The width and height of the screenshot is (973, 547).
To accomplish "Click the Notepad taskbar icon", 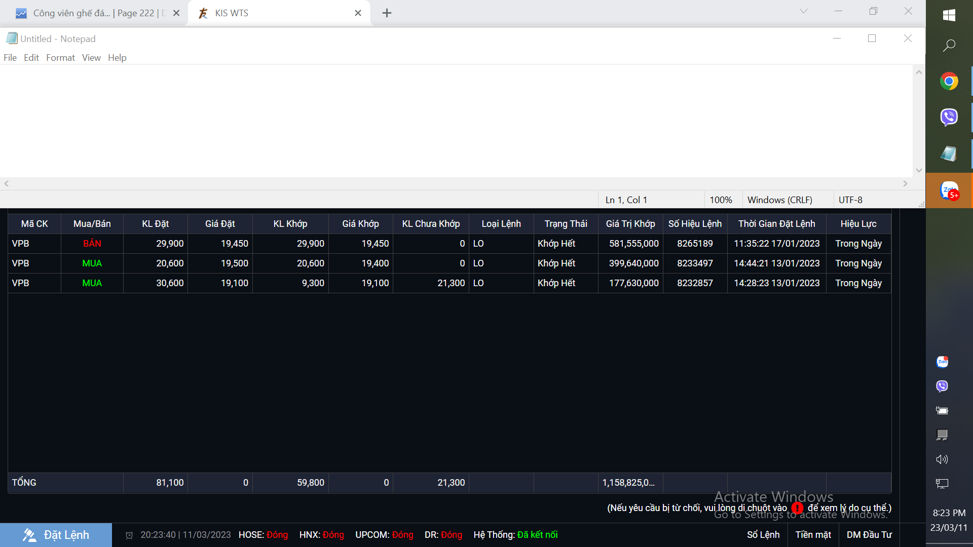I will (x=949, y=153).
